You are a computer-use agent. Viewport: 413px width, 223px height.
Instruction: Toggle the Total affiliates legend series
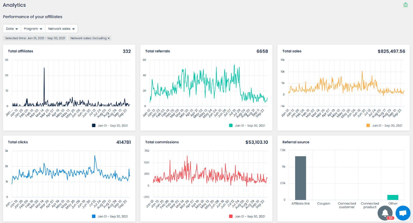pos(110,126)
